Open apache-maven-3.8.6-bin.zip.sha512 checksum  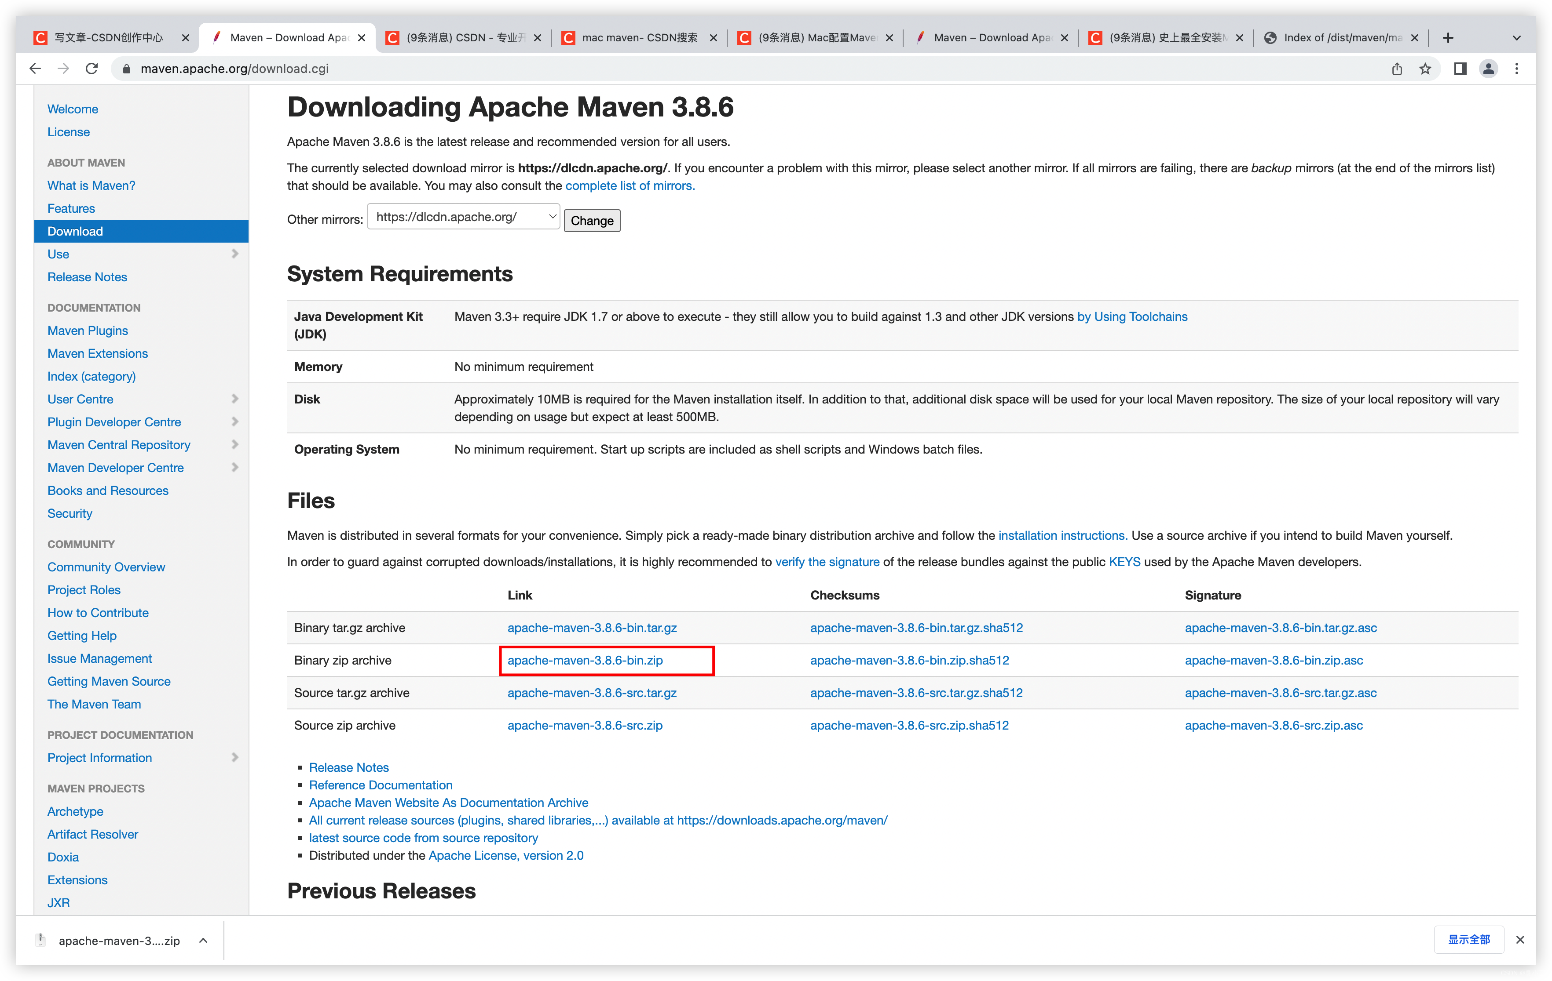(909, 660)
